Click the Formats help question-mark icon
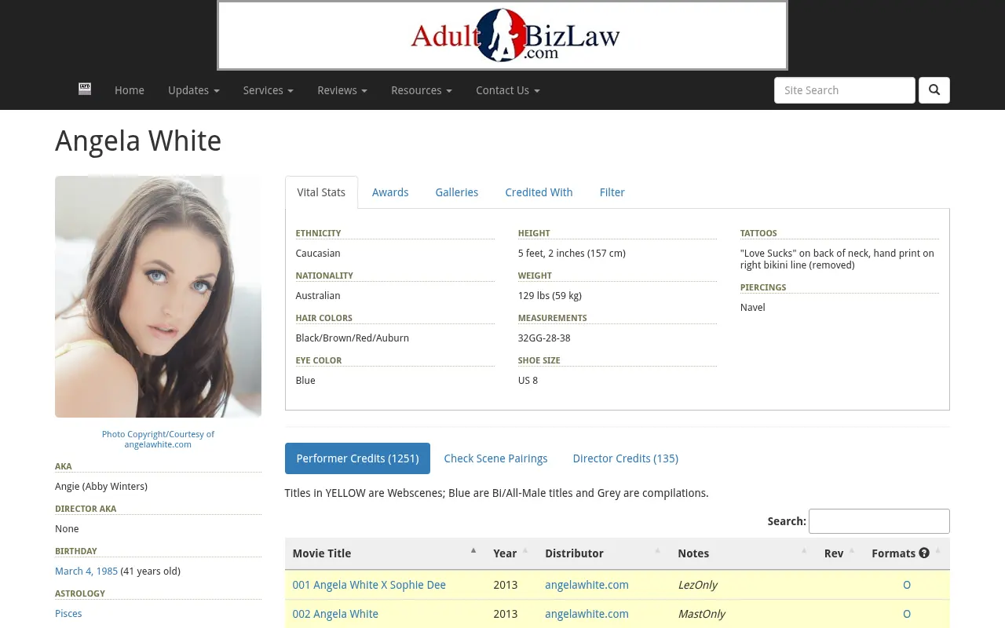The height and width of the screenshot is (628, 1005). (x=924, y=553)
